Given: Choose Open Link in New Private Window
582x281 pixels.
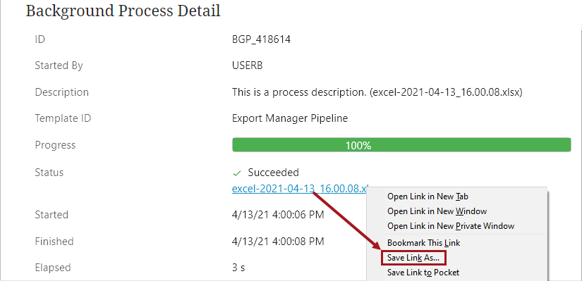Looking at the screenshot, I should (451, 226).
